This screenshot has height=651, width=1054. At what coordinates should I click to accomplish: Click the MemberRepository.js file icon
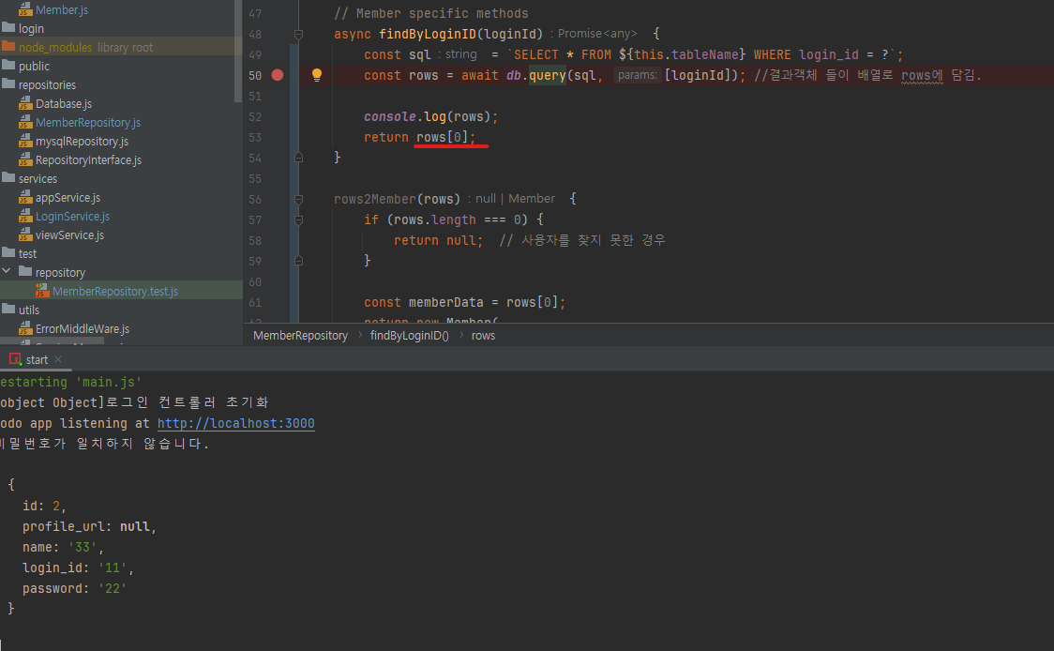25,122
